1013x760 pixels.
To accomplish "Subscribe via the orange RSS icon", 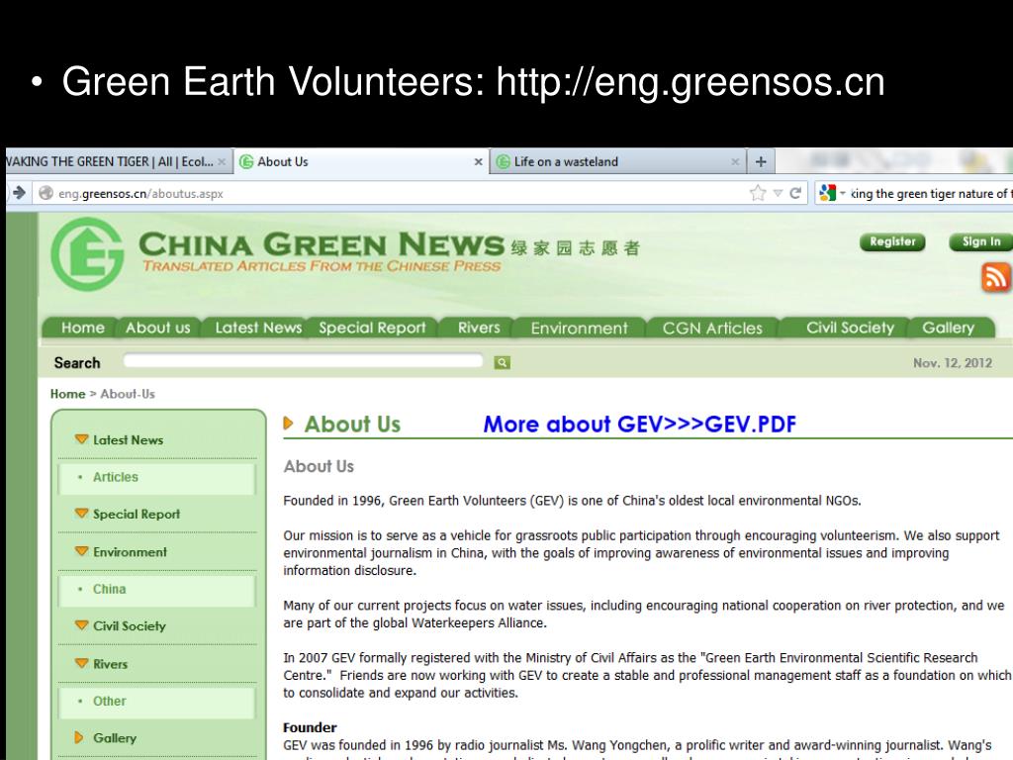I will tap(995, 277).
